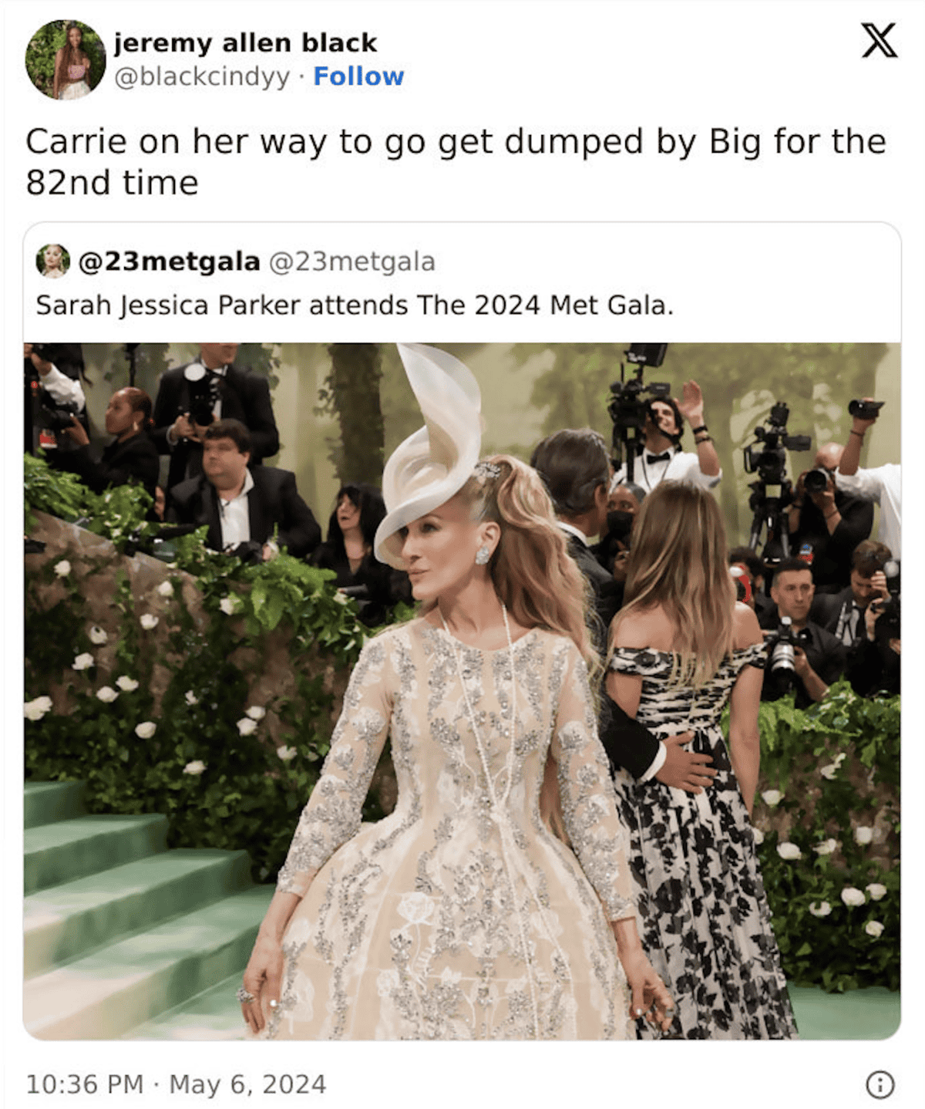Open the 10:36 PM timestamp link
Screen dimensions: 925x1109
click(85, 1084)
